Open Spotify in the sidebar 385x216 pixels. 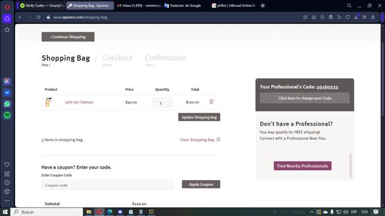7,115
